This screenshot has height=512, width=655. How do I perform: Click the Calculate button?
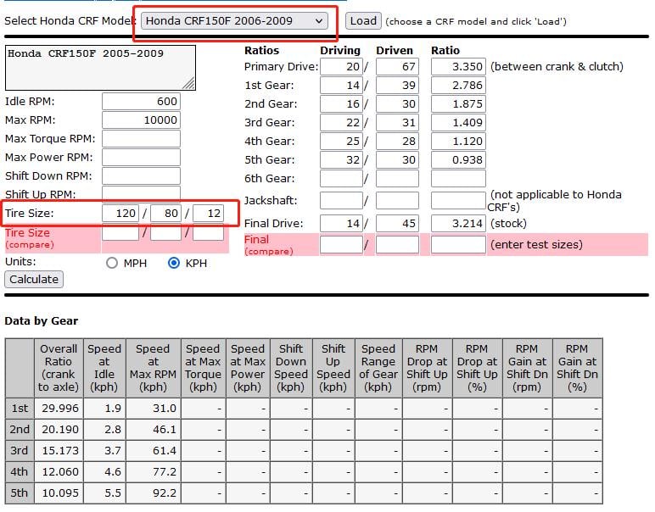point(34,279)
